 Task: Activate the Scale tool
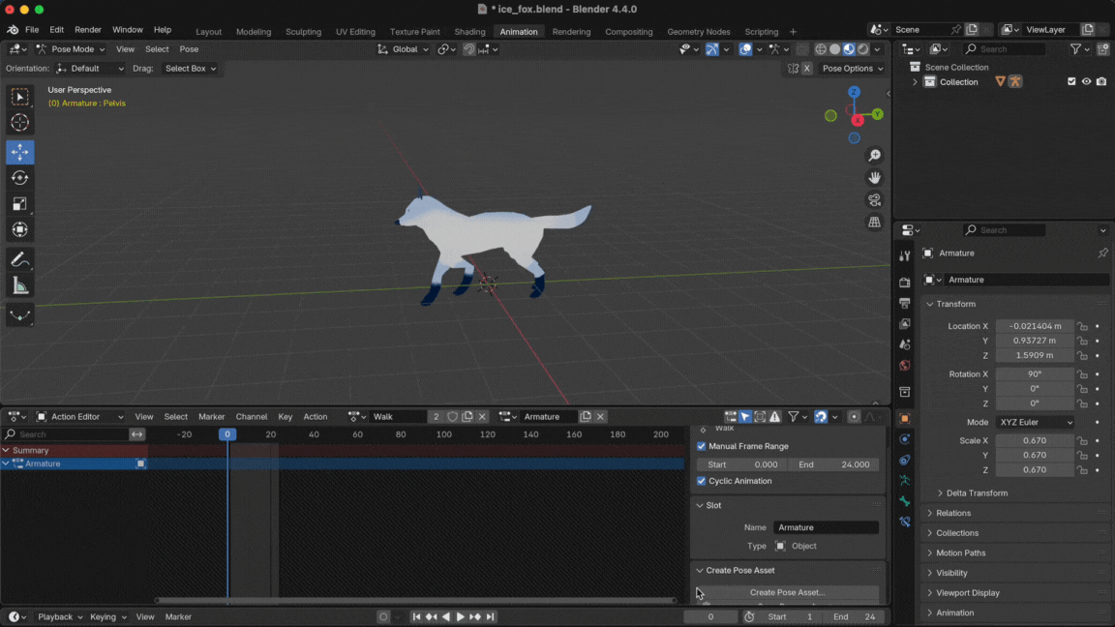pos(20,204)
